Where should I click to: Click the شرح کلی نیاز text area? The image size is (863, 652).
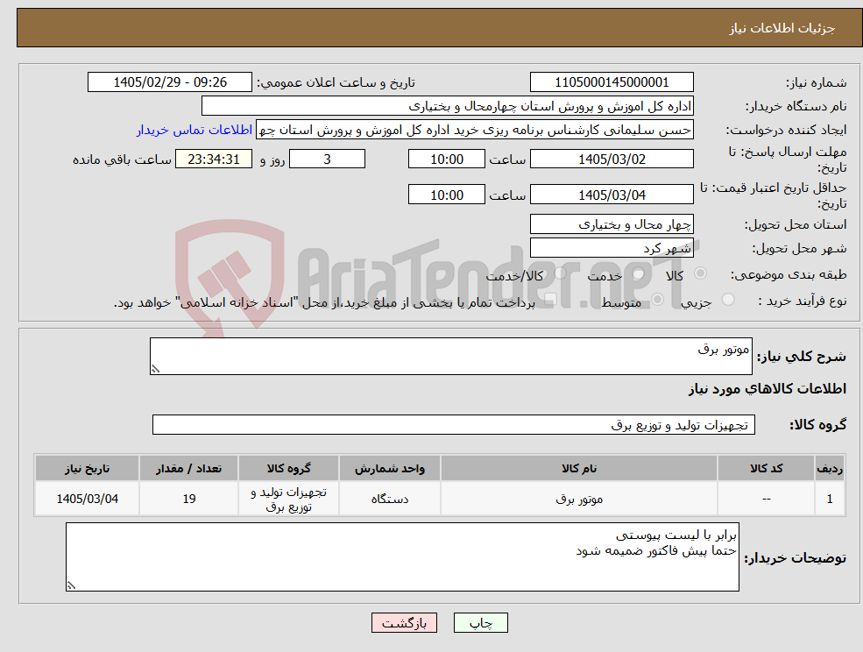(450, 357)
